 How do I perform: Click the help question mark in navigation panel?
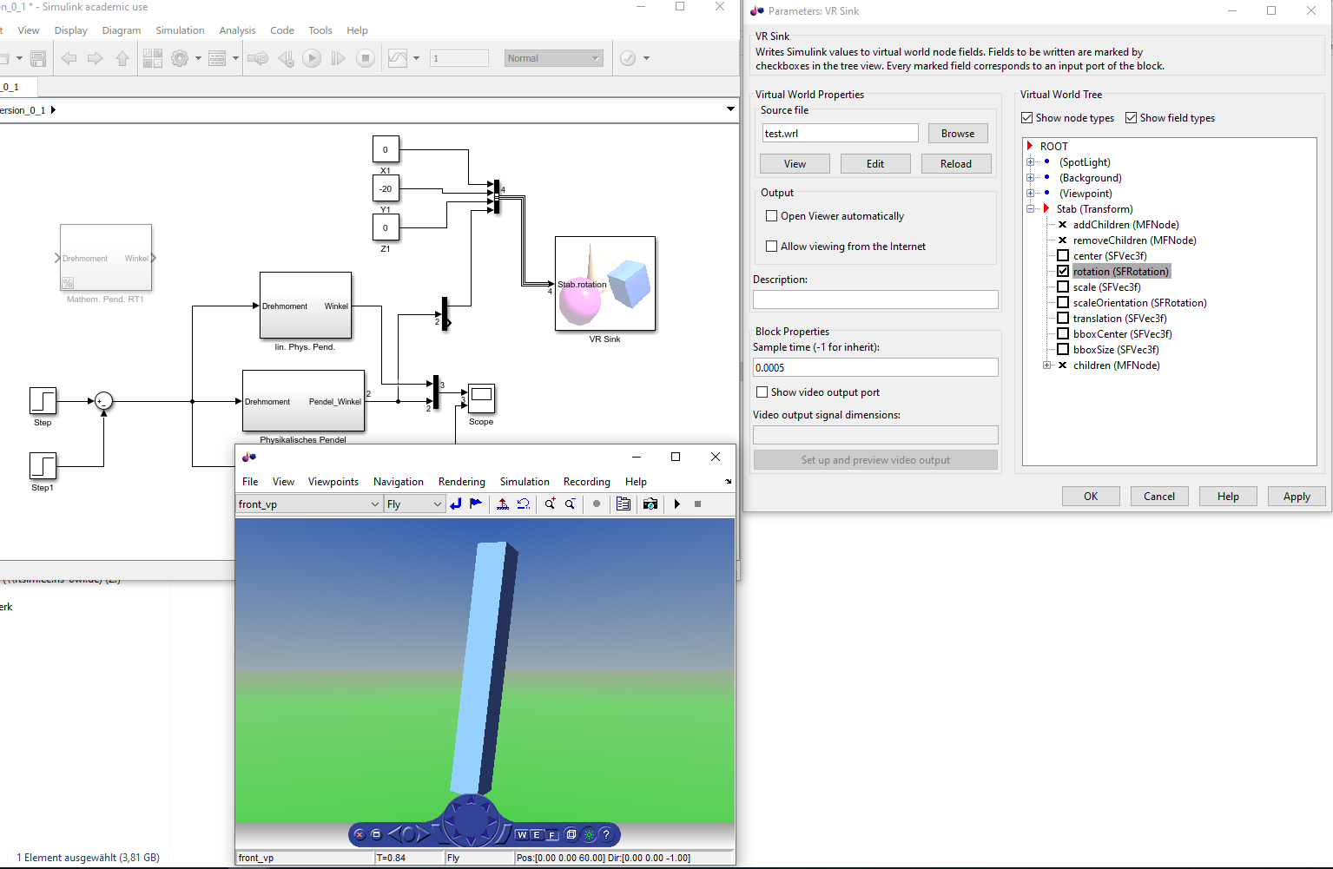click(606, 835)
